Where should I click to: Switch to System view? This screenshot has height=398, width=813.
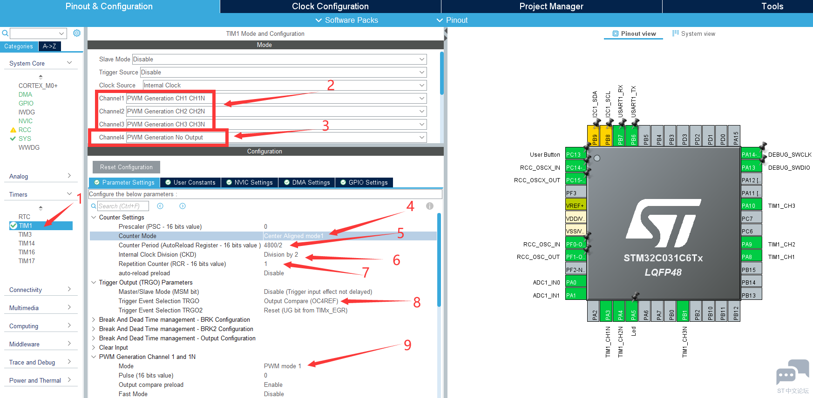coord(693,33)
